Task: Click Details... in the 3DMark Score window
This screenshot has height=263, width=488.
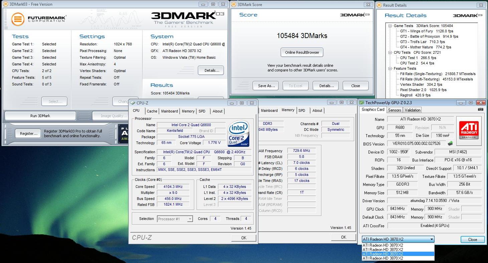Action: click(326, 86)
